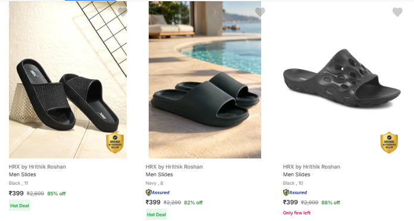Click Men Slides under Black, 11 product
Screen dimensions: 414x221
click(x=23, y=175)
